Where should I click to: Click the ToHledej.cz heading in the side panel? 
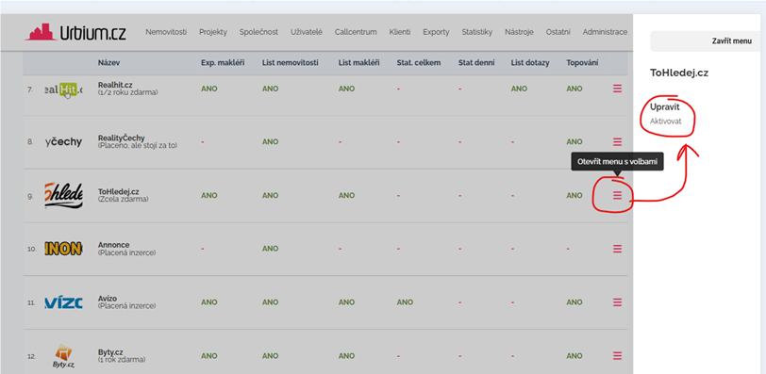[679, 73]
